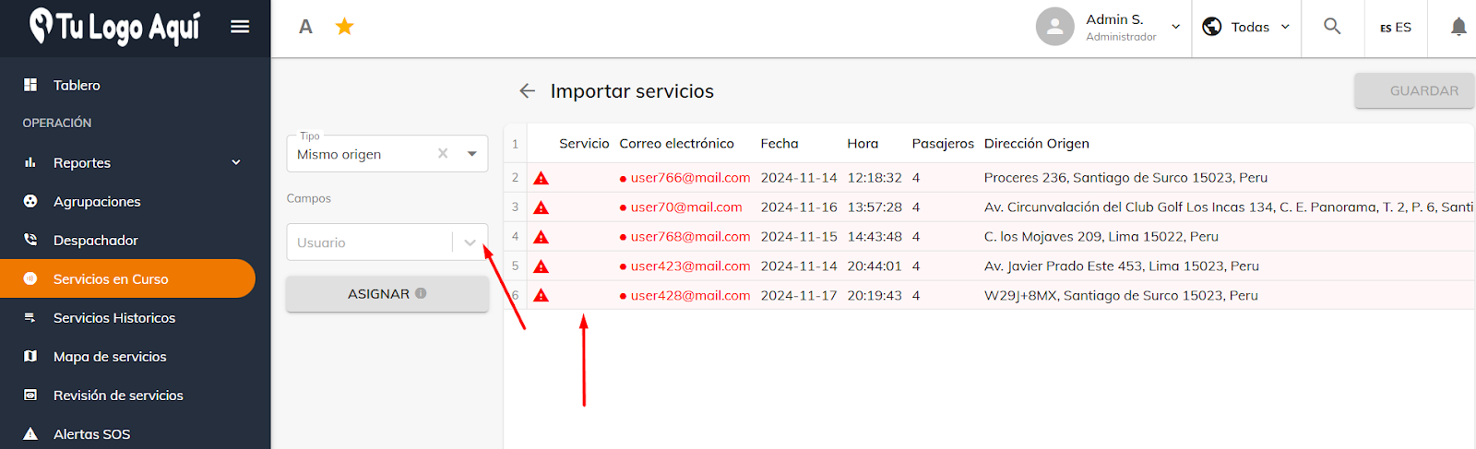Open the search magnifier icon
The height and width of the screenshot is (449, 1476).
point(1332,27)
